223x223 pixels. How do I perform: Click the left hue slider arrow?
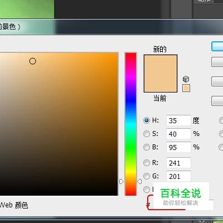[x=121, y=181]
